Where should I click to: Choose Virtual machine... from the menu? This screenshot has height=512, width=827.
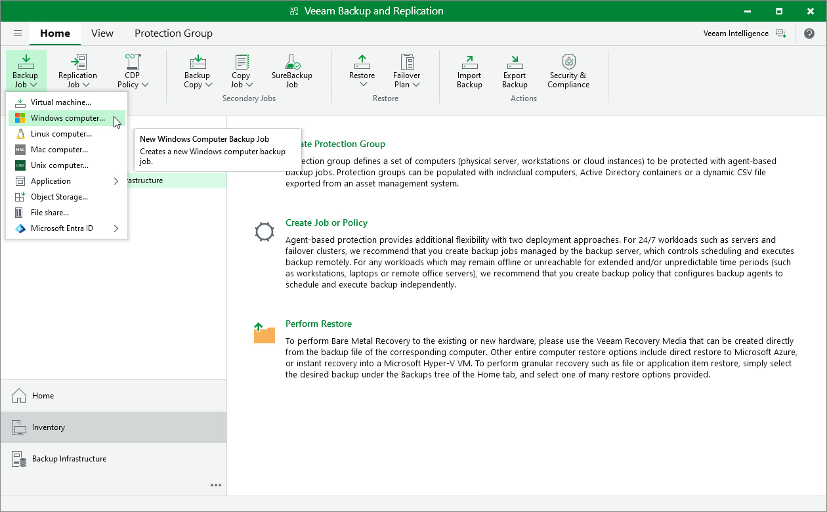(x=66, y=102)
